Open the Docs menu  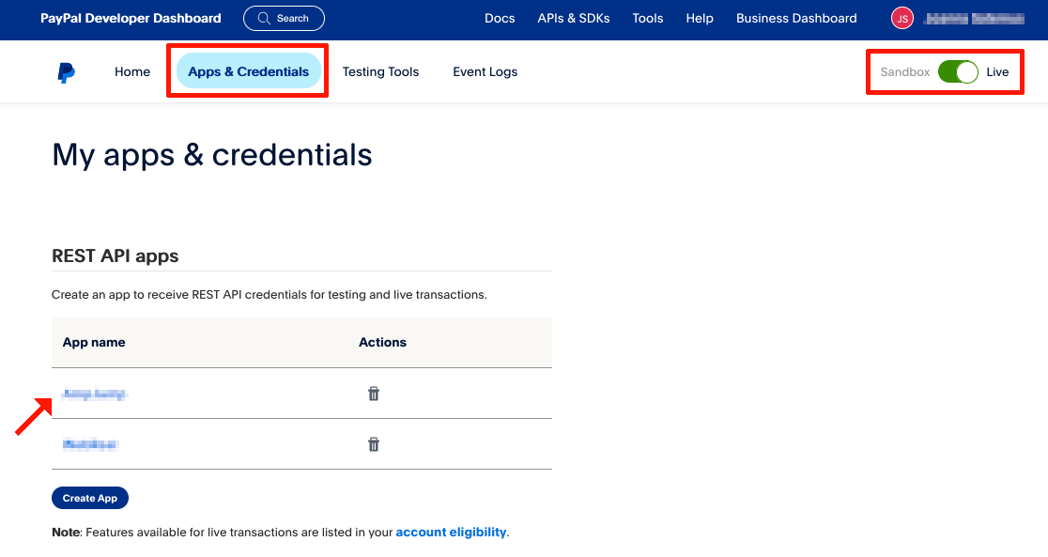click(500, 18)
